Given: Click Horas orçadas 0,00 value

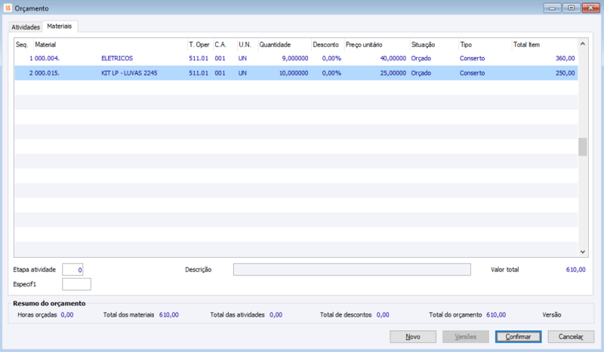Looking at the screenshot, I should tap(67, 314).
